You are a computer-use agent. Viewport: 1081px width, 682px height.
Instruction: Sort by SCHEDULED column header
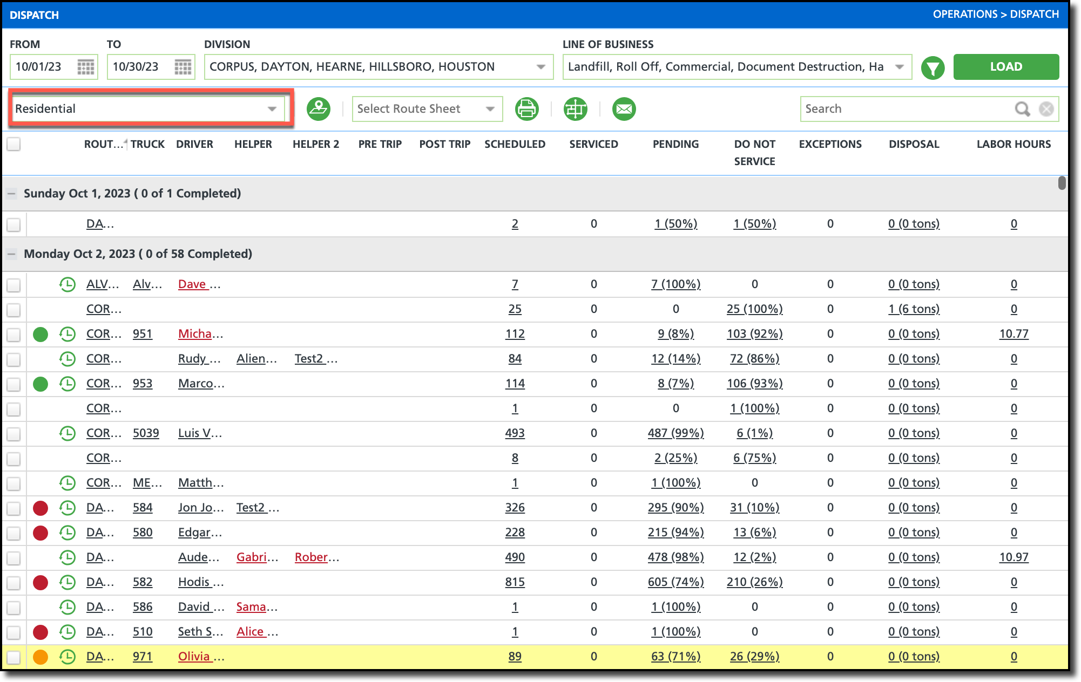[x=515, y=144]
